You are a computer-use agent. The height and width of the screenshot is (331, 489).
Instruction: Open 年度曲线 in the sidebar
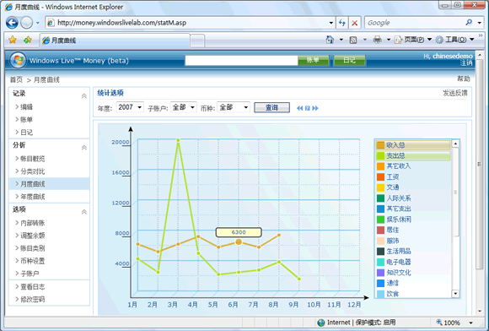click(32, 197)
